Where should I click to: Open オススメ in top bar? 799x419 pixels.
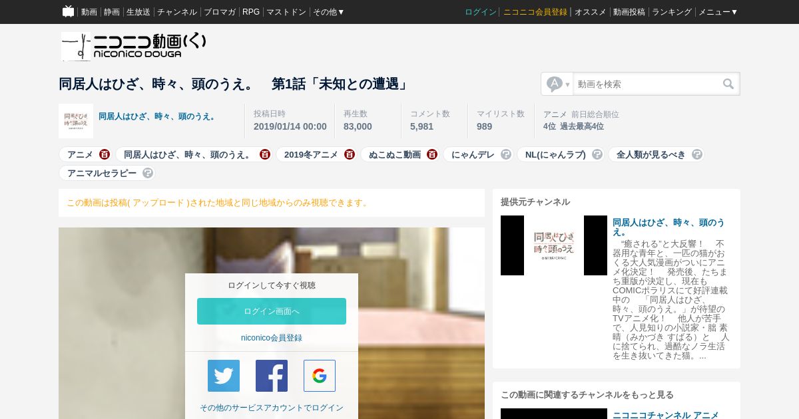point(591,12)
